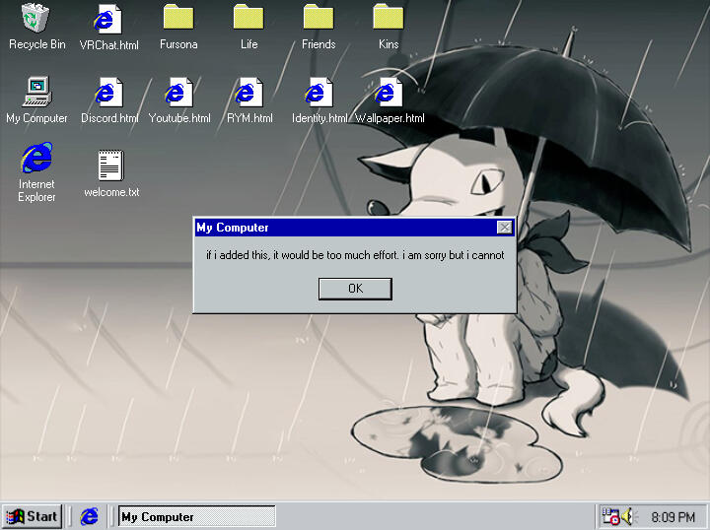
Task: Open the Kins folder
Action: coord(389,19)
